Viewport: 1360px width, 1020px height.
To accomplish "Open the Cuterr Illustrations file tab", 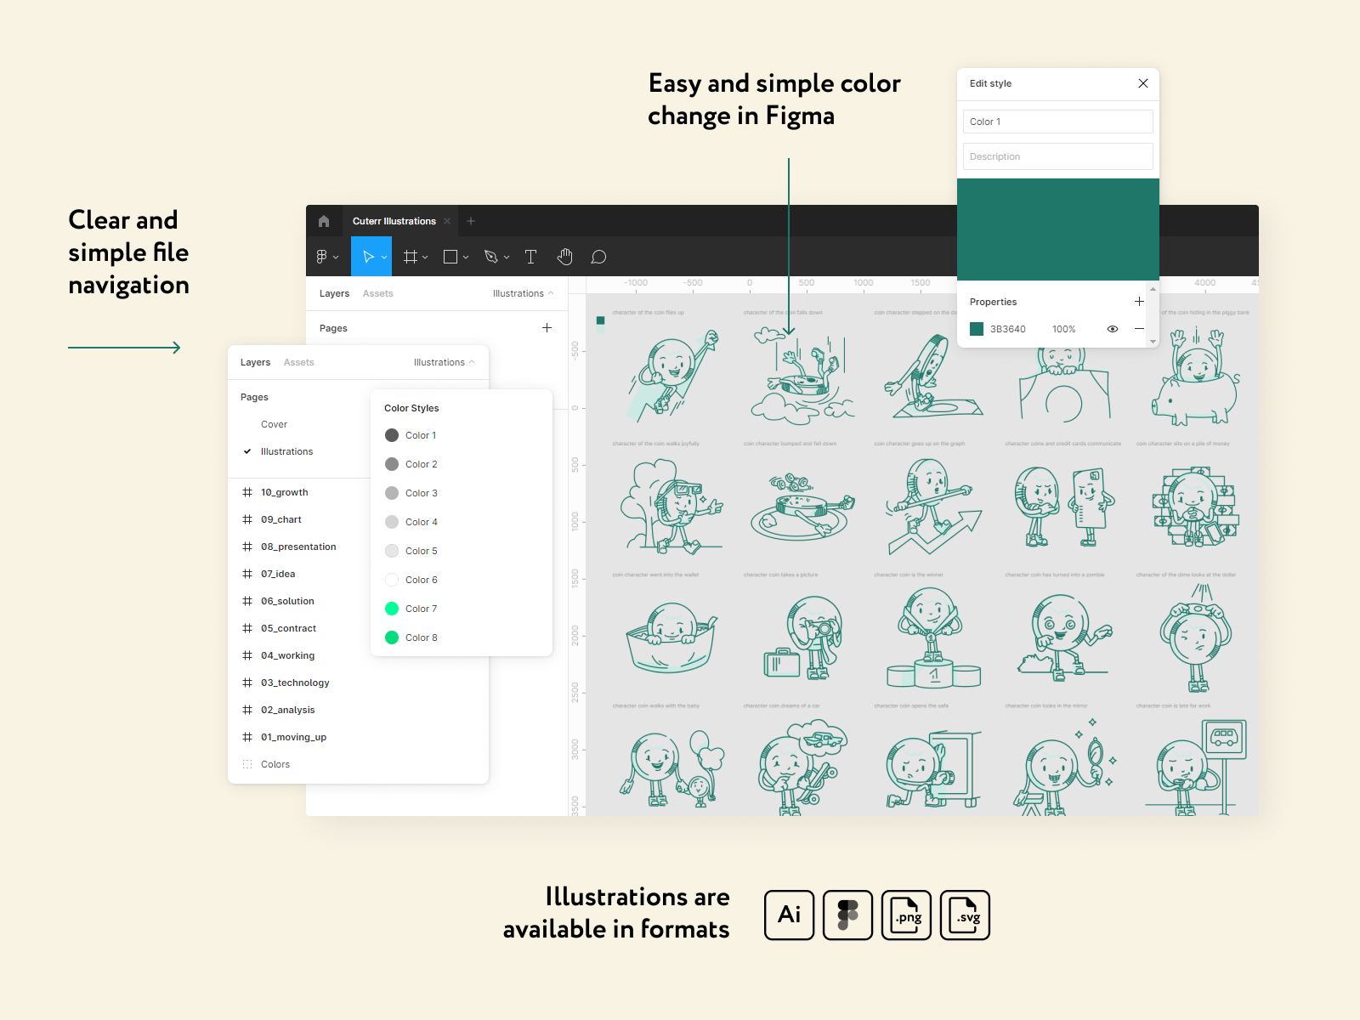I will pyautogui.click(x=394, y=221).
